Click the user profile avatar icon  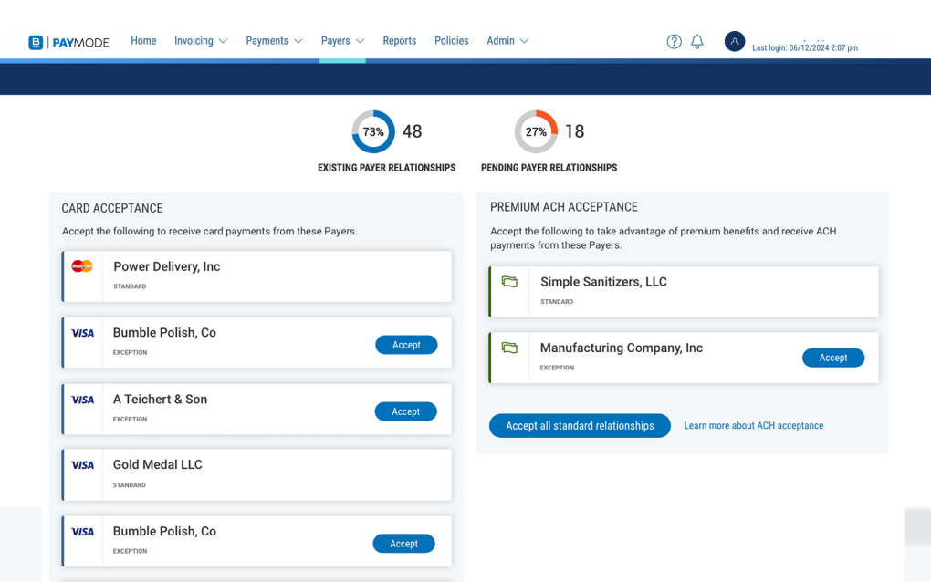(734, 41)
